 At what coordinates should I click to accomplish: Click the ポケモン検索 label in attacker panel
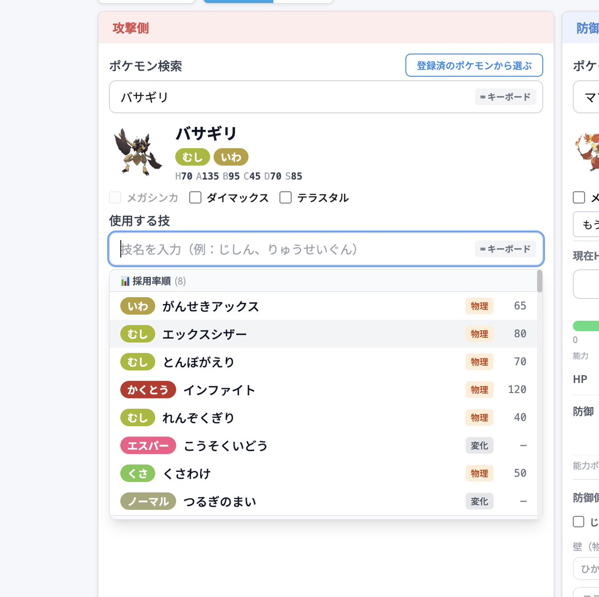point(146,66)
